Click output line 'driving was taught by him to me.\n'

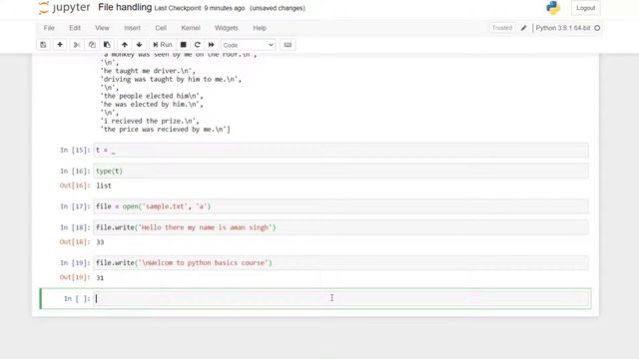pyautogui.click(x=171, y=80)
